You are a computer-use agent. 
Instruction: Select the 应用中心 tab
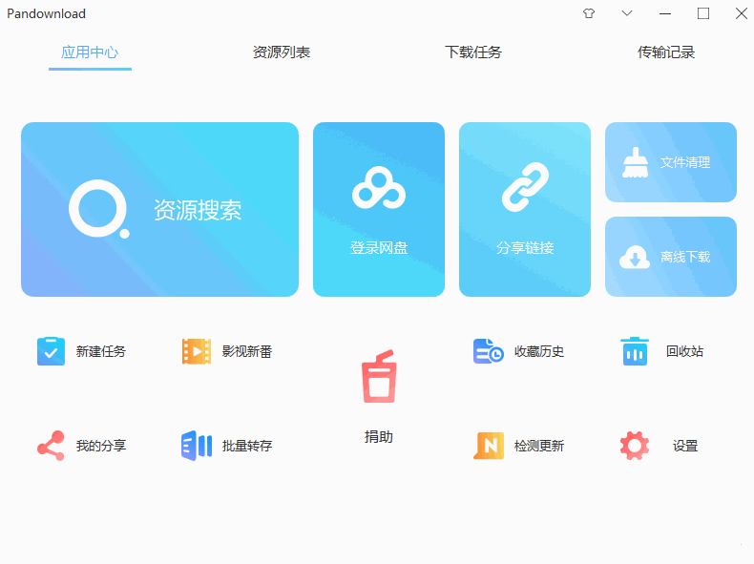click(90, 52)
